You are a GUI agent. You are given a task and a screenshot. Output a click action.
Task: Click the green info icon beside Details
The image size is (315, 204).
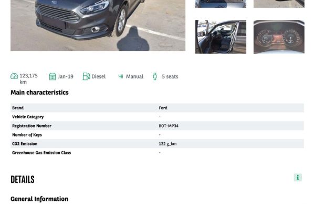tap(298, 177)
